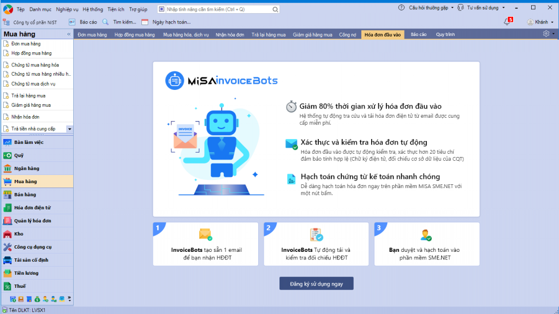Image resolution: width=559 pixels, height=314 pixels.
Task: Open the Tiền lương module
Action: coord(37,273)
